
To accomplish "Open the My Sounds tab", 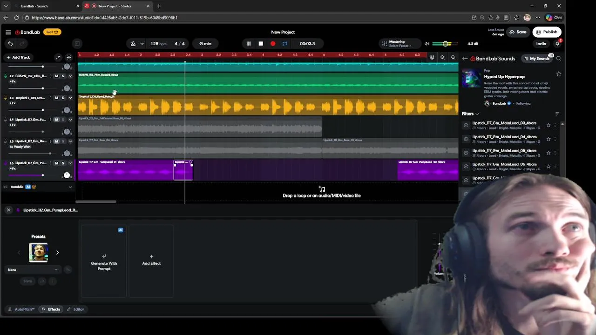I will pos(537,59).
